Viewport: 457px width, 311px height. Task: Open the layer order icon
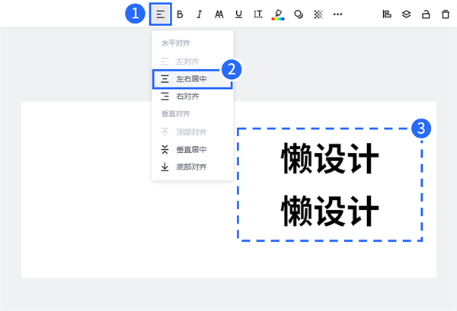coord(406,14)
